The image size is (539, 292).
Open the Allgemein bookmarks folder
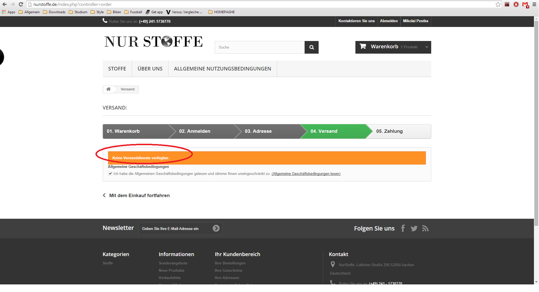tap(29, 12)
